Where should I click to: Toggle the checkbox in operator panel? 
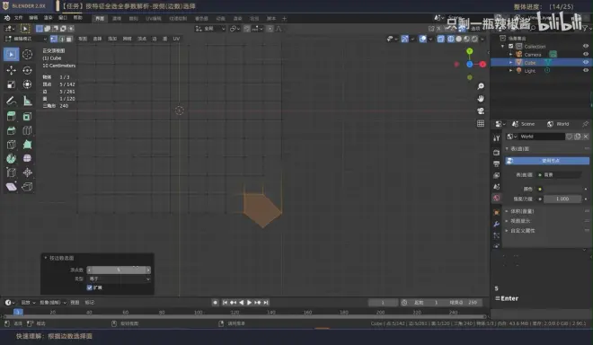click(90, 287)
